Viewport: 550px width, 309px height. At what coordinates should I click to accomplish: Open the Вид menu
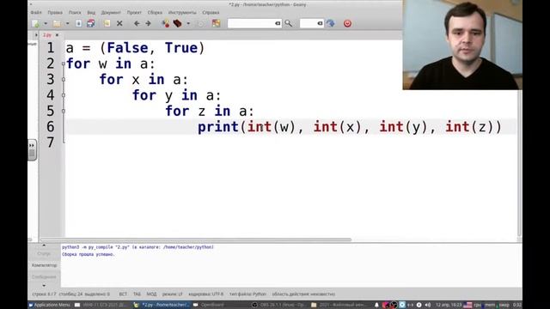pyautogui.click(x=91, y=12)
